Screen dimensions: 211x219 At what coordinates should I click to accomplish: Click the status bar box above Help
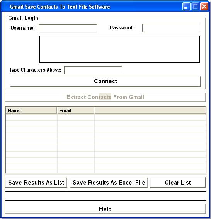point(105,196)
